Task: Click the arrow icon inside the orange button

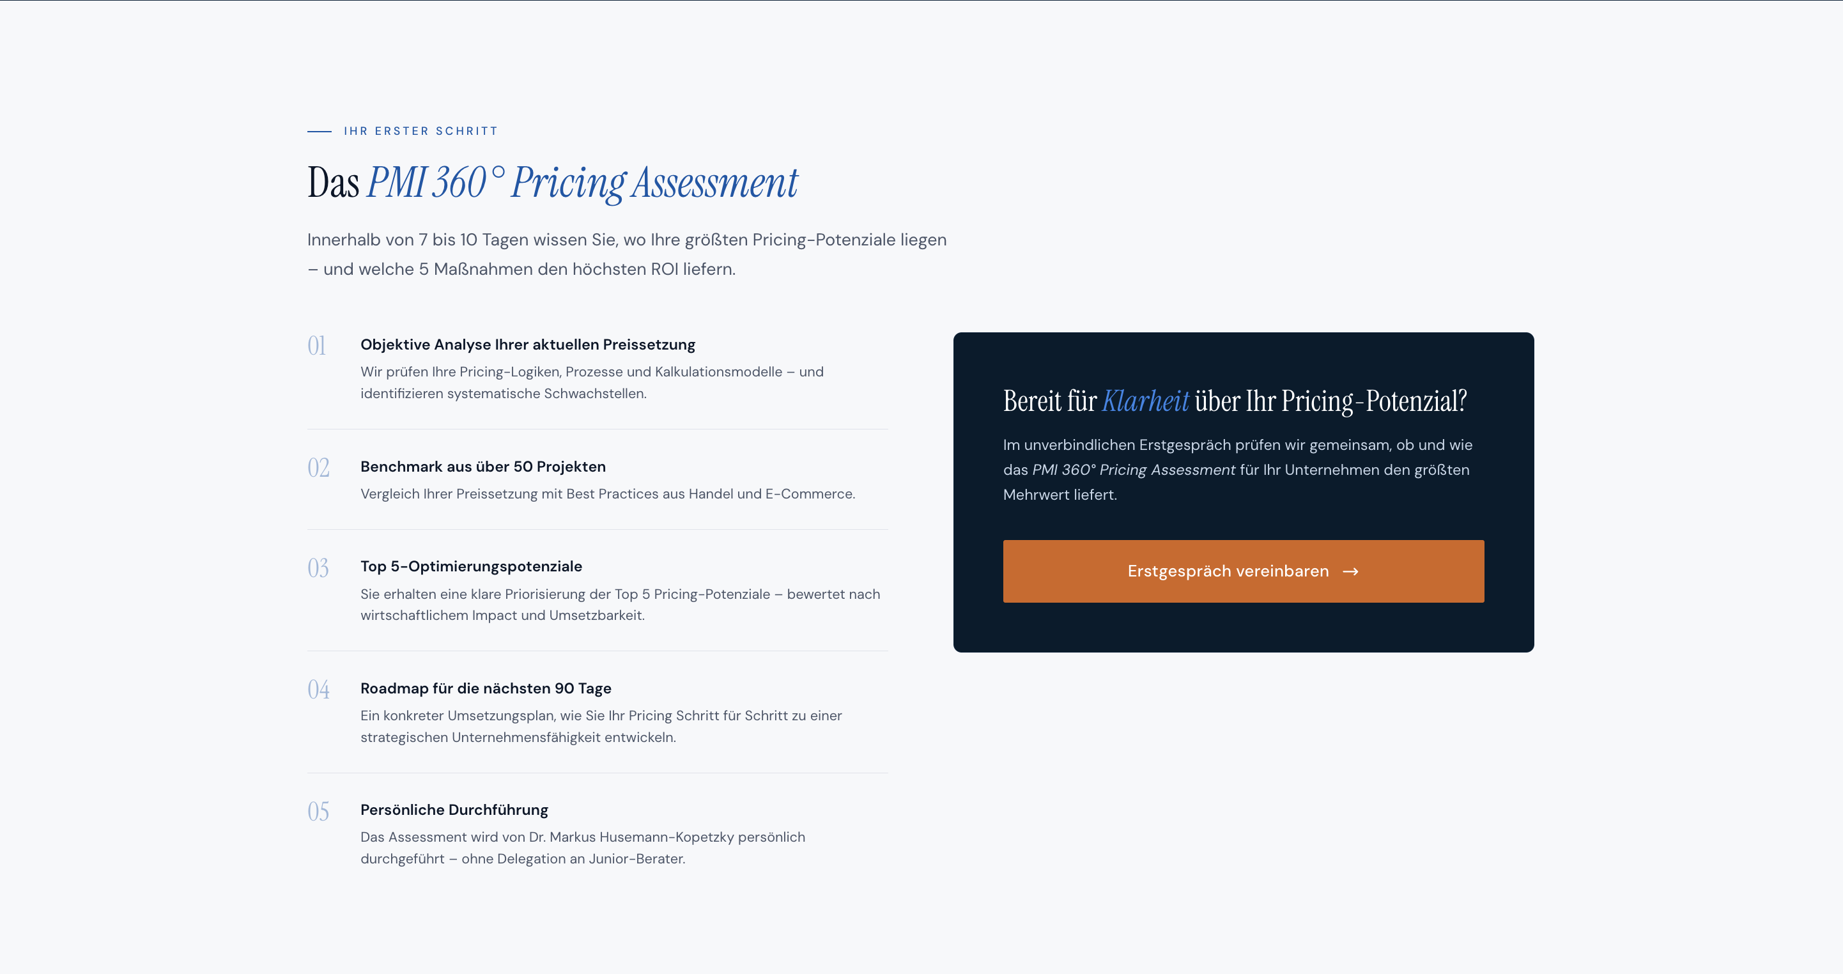Action: (1351, 571)
